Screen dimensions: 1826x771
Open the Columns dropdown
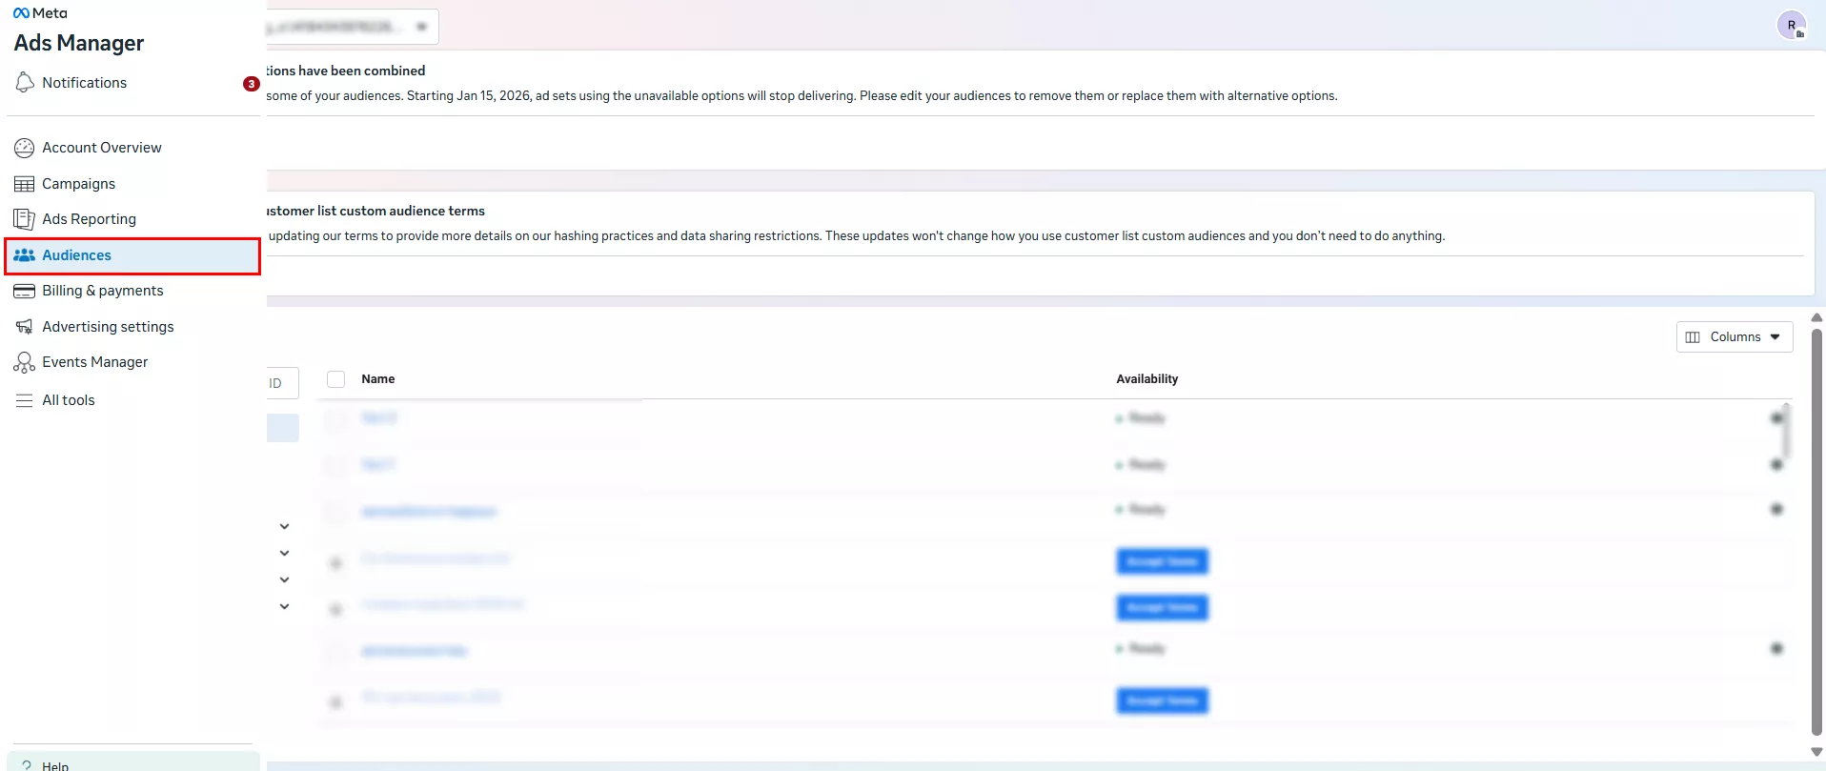coord(1734,337)
